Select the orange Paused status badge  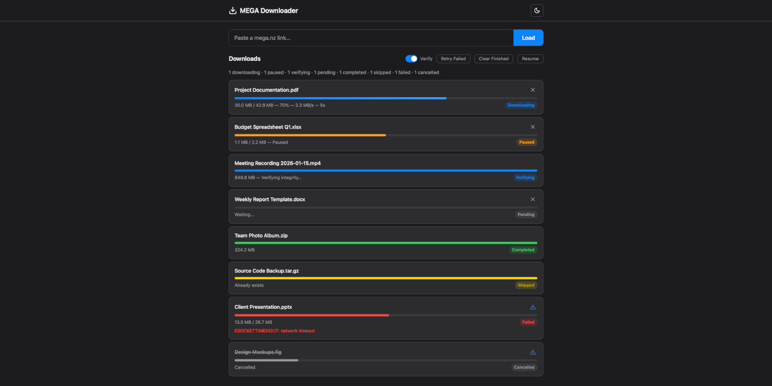click(527, 142)
